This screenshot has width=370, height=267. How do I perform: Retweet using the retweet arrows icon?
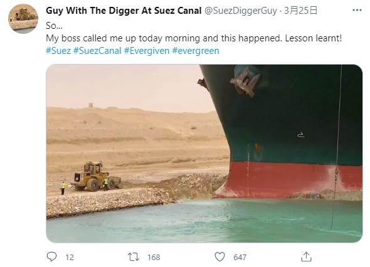(x=134, y=257)
